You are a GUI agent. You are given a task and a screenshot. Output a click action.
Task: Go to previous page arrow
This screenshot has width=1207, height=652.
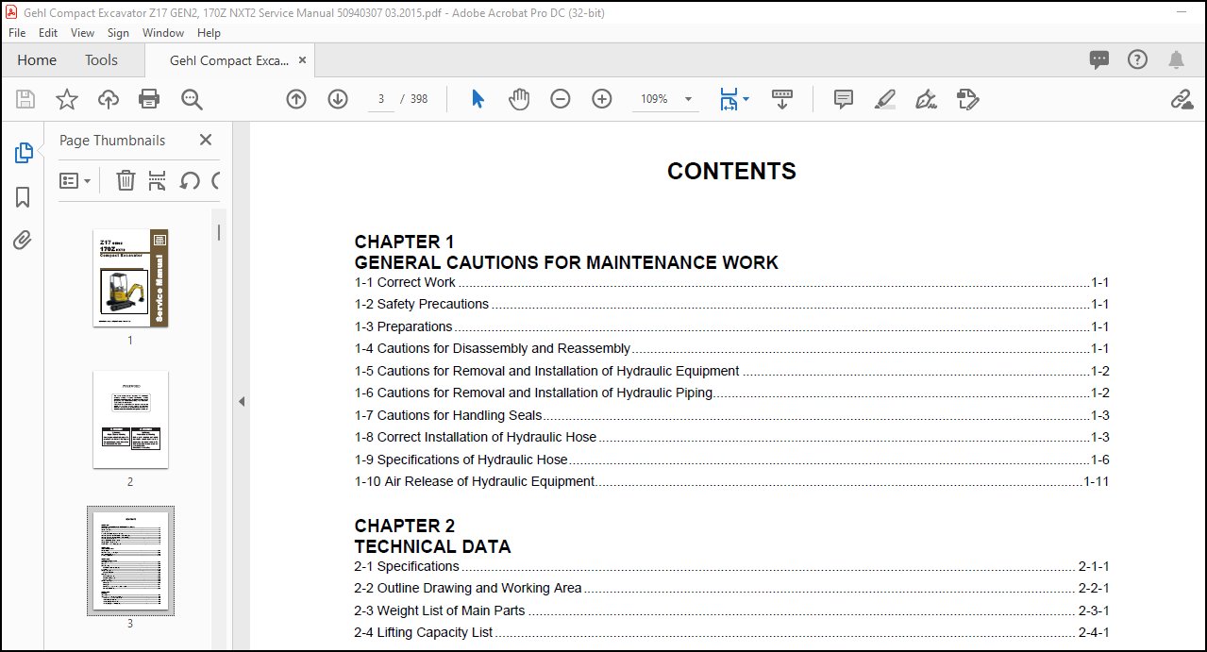pyautogui.click(x=296, y=99)
